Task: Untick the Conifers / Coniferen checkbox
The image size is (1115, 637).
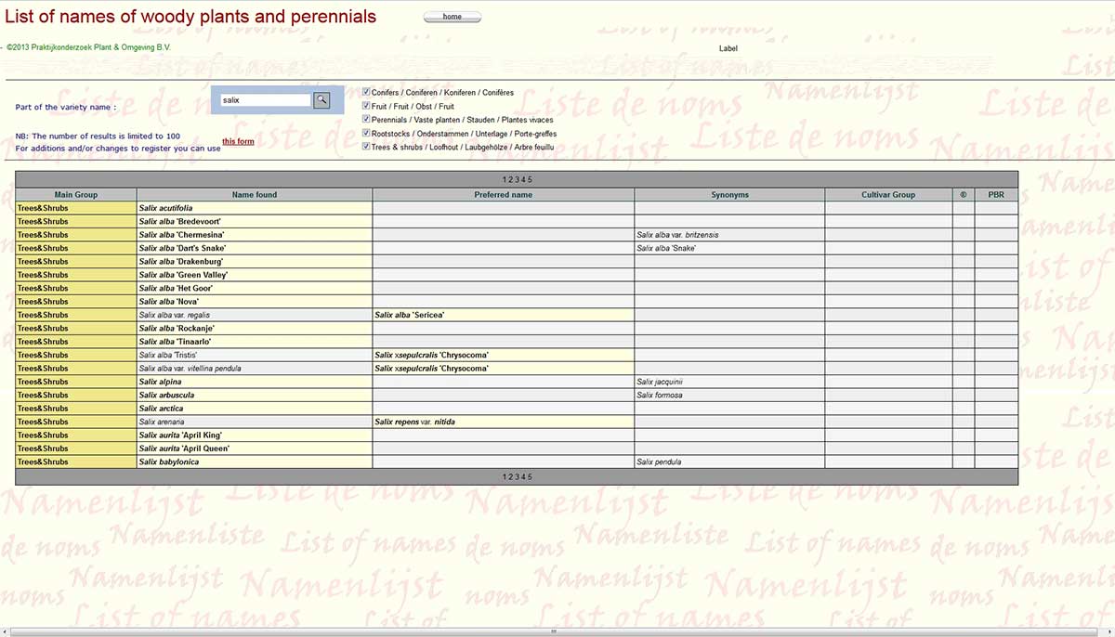Action: point(366,92)
